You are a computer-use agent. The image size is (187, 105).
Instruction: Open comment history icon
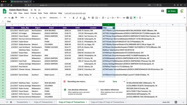click(x=162, y=11)
